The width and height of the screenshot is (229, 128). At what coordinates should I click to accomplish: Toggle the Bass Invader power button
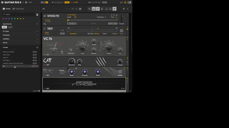(127, 78)
